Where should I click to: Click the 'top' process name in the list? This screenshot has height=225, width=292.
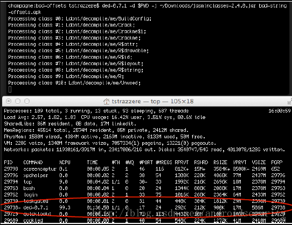(x=27, y=182)
